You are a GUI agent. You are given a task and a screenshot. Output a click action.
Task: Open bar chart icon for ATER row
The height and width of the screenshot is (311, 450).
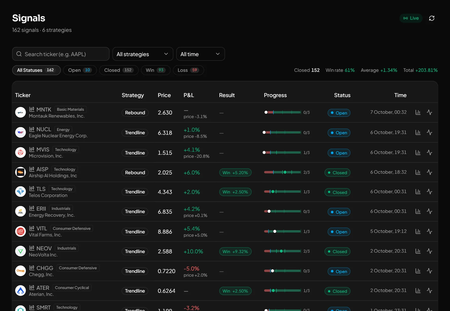pos(418,291)
